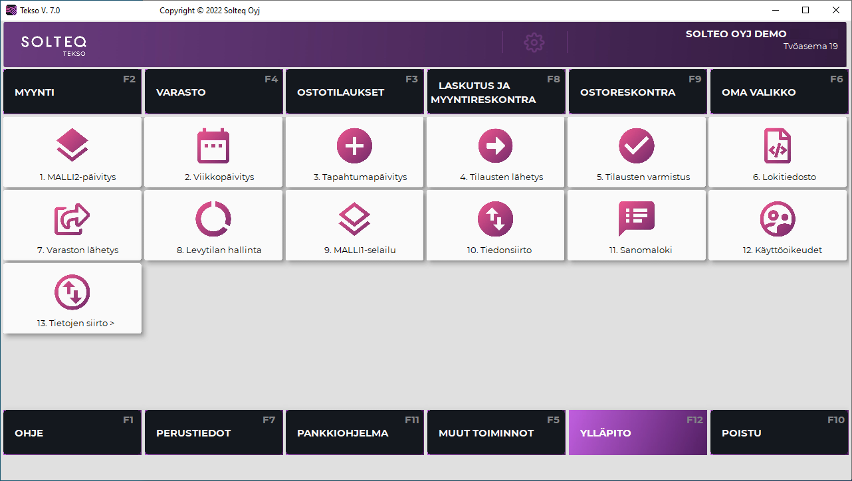Open settings with the gear icon
Viewport: 852px width, 481px height.
534,43
